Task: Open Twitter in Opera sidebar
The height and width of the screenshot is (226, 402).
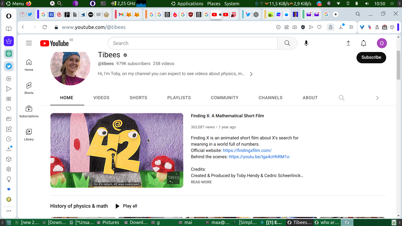Action: (9, 66)
